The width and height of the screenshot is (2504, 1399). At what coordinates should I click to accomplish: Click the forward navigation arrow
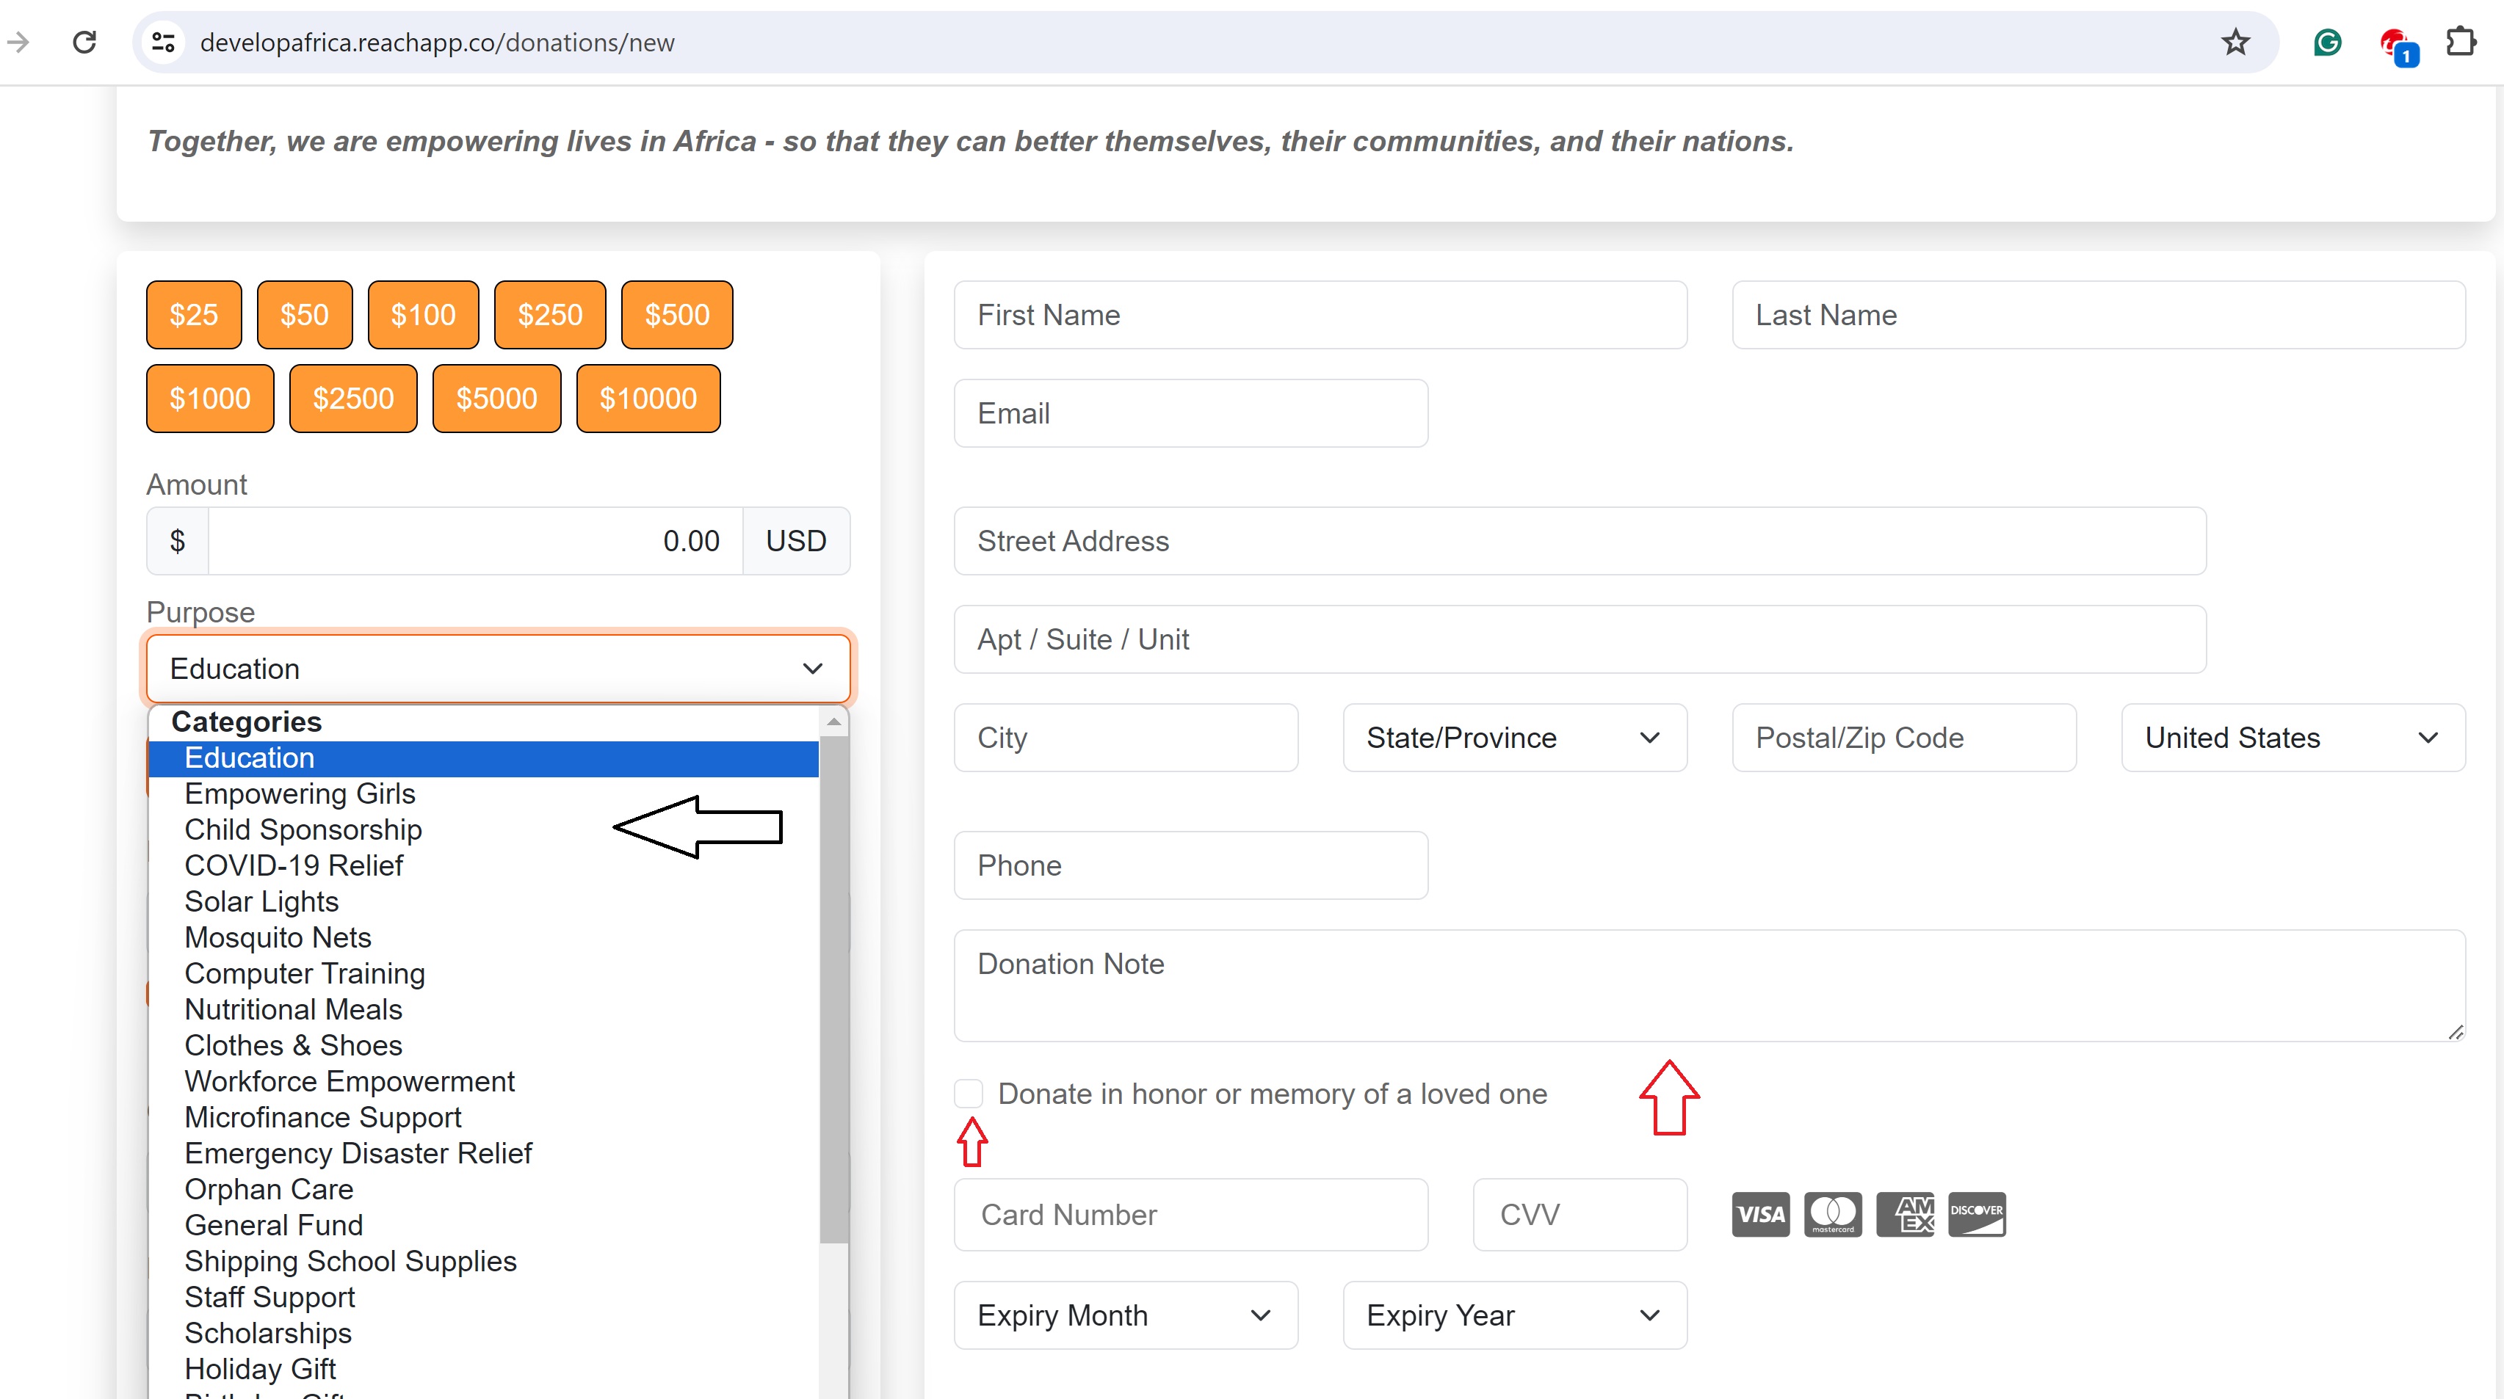click(18, 42)
